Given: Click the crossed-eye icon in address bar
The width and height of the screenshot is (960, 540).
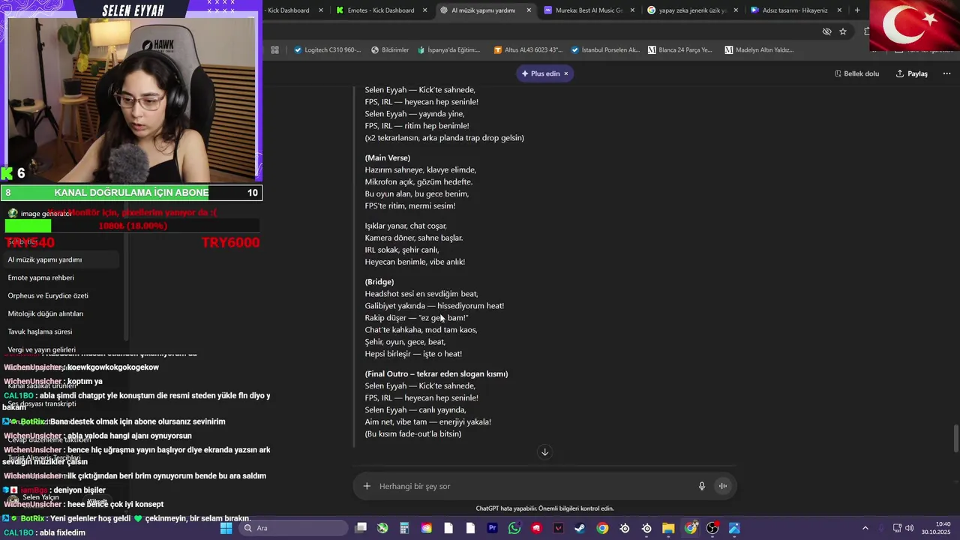Looking at the screenshot, I should pyautogui.click(x=826, y=31).
